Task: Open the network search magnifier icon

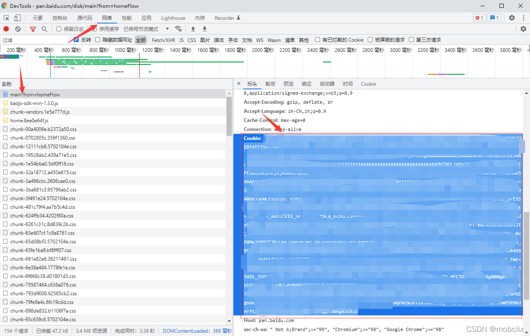Action: coord(44,29)
